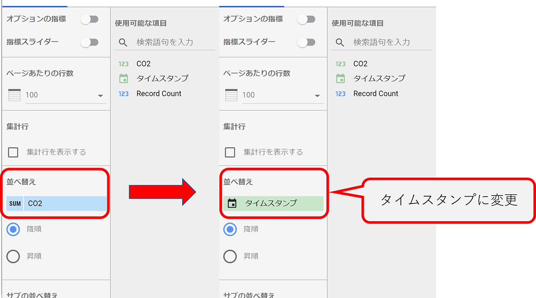This screenshot has height=298, width=536.
Task: Select 降順 radio in left panel
Action: [x=13, y=229]
